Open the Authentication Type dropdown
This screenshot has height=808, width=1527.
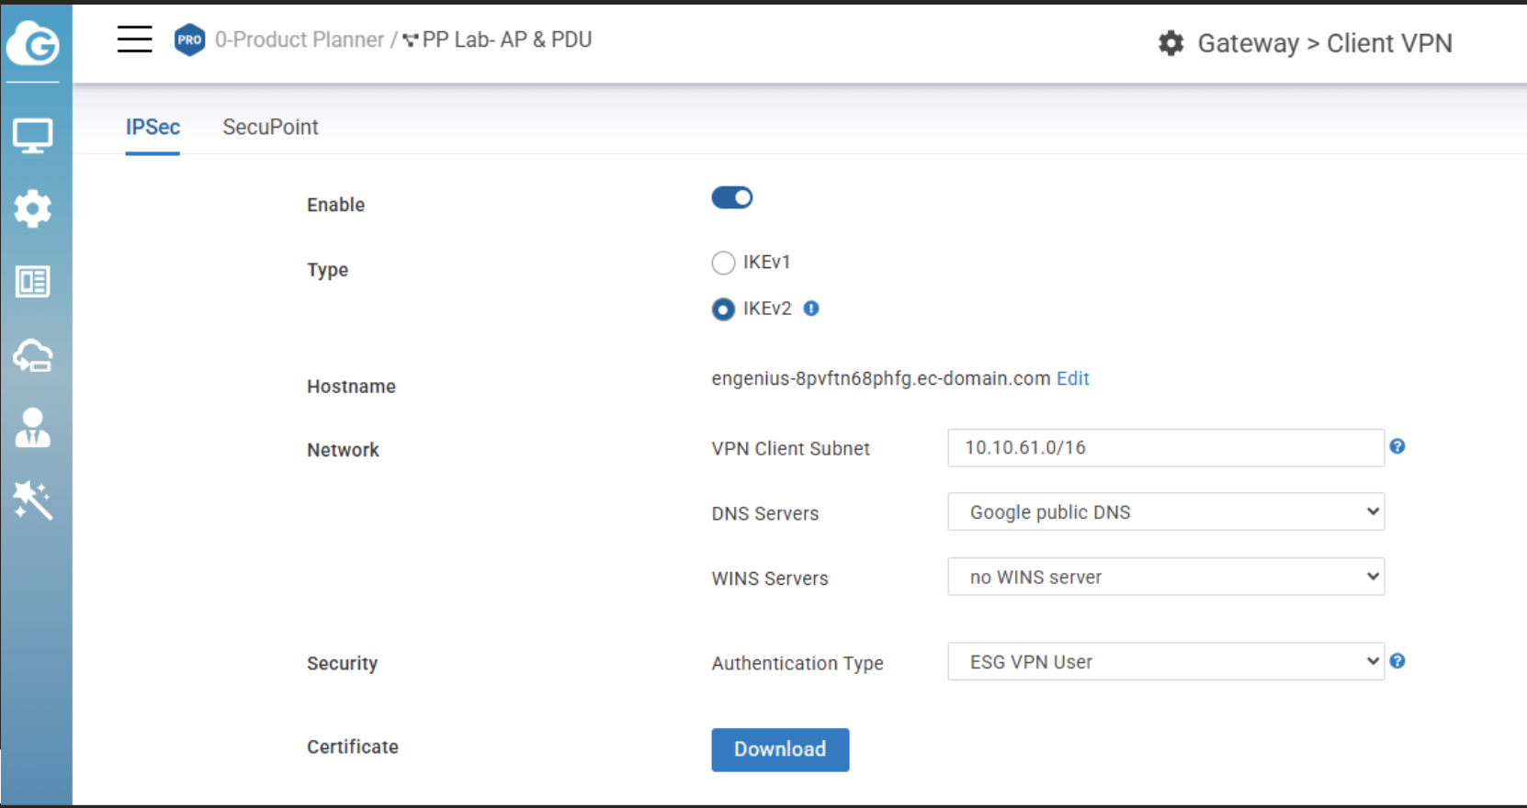pos(1165,662)
